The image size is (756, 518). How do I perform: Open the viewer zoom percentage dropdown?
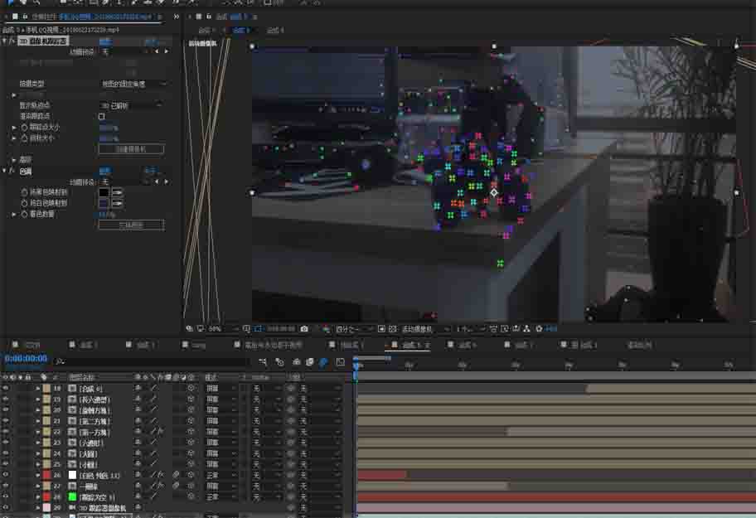[218, 329]
